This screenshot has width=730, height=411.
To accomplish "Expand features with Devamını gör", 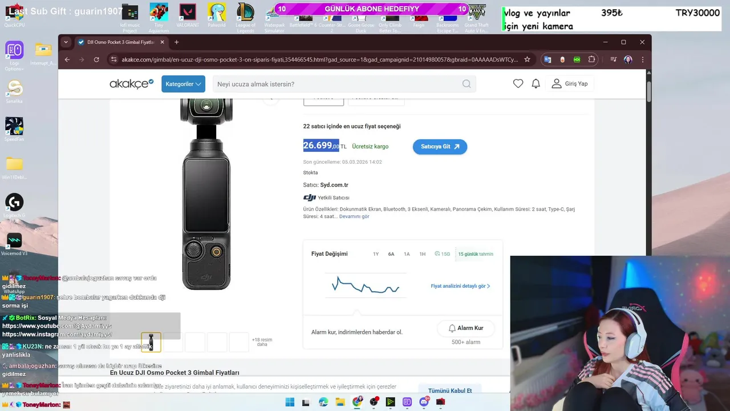I will pos(354,216).
